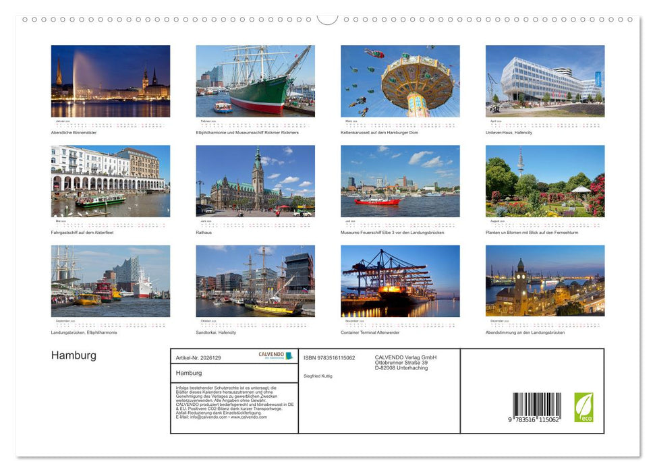Expand the Artikel-Nr. 2026129 detail row

tap(199, 357)
